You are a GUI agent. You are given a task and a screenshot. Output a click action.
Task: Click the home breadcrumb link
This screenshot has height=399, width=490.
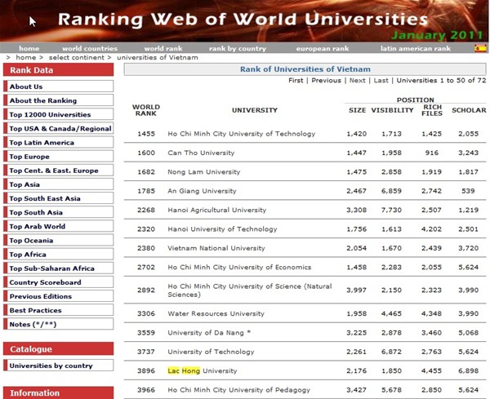tap(24, 58)
